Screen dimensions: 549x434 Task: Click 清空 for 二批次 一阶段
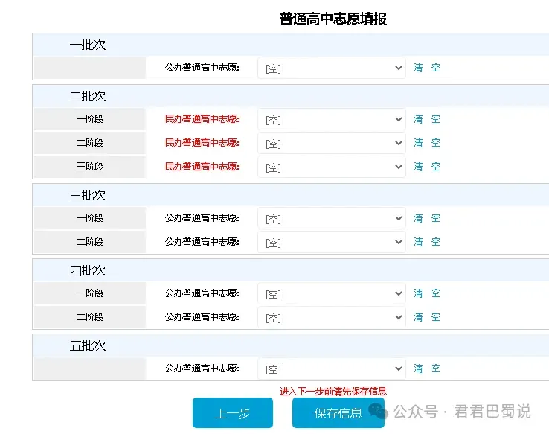pos(427,119)
